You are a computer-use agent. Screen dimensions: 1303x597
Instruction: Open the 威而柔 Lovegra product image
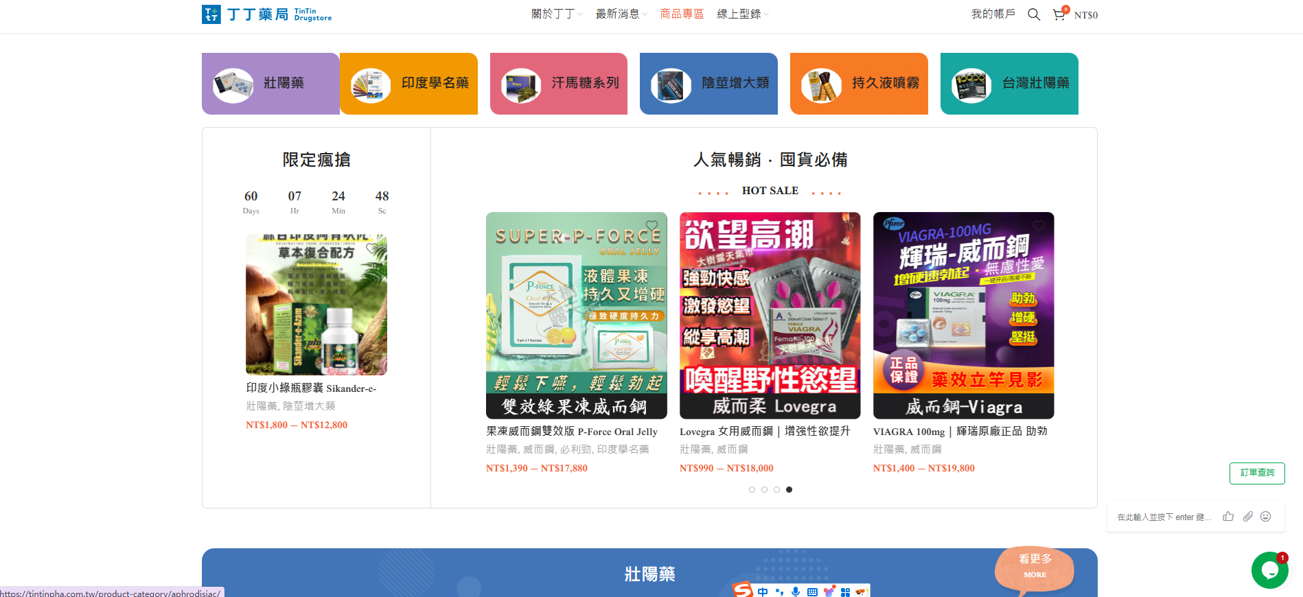click(x=770, y=316)
